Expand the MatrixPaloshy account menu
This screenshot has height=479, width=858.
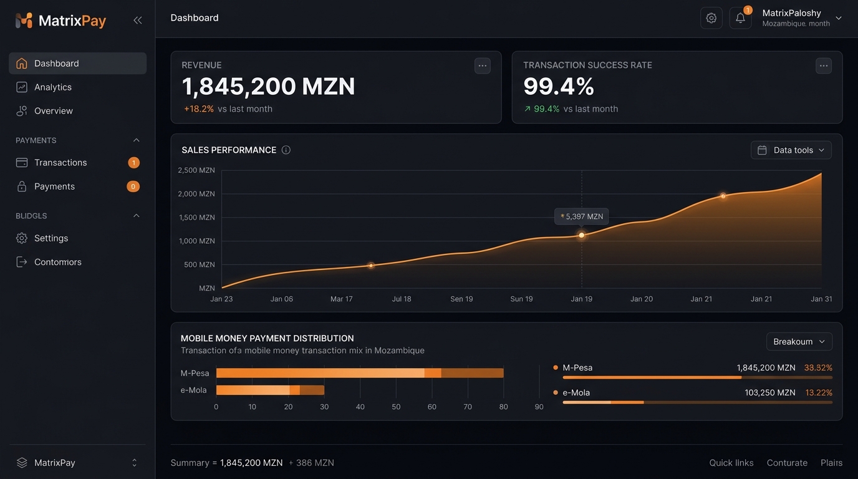tap(839, 18)
